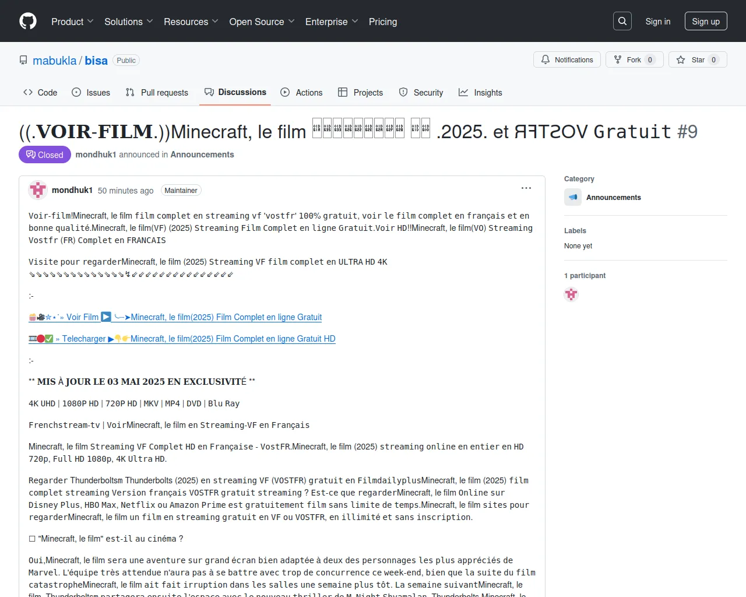Click the 'Voir Film' Minecraft streaming link
Image resolution: width=746 pixels, height=597 pixels.
click(x=175, y=317)
